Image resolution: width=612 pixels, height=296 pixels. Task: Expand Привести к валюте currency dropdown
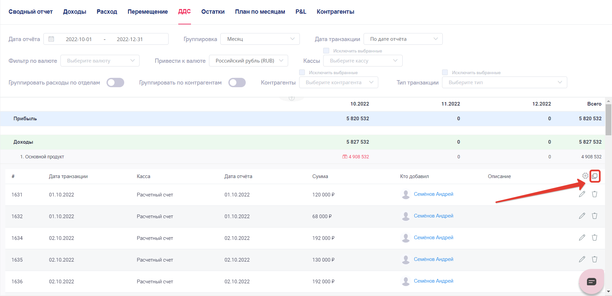click(x=248, y=61)
